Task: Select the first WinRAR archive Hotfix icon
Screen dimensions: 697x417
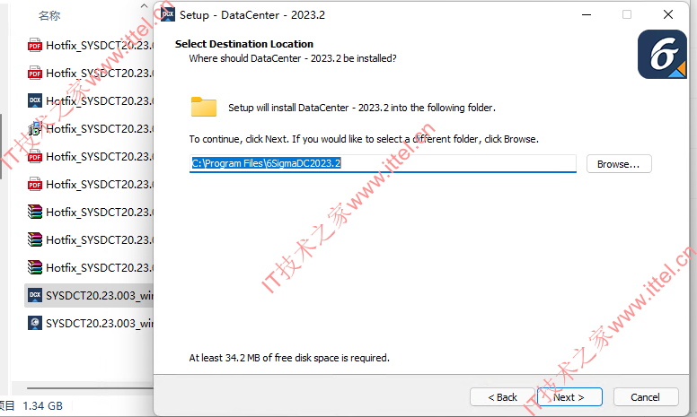Action: [35, 212]
